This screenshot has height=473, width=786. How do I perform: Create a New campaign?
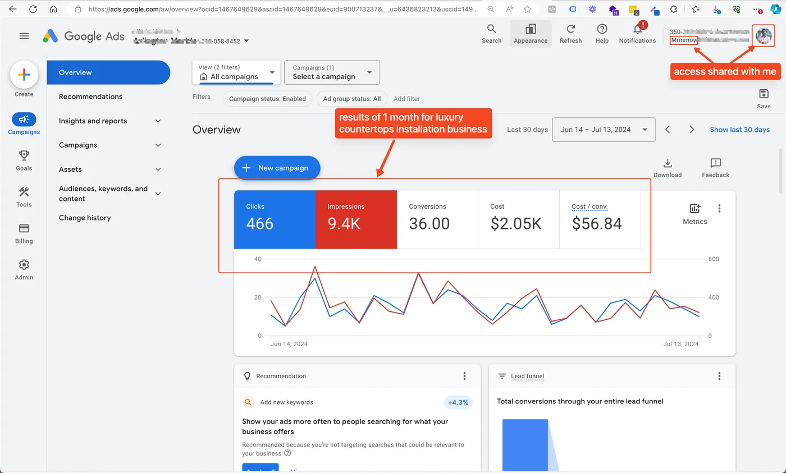[x=277, y=168]
